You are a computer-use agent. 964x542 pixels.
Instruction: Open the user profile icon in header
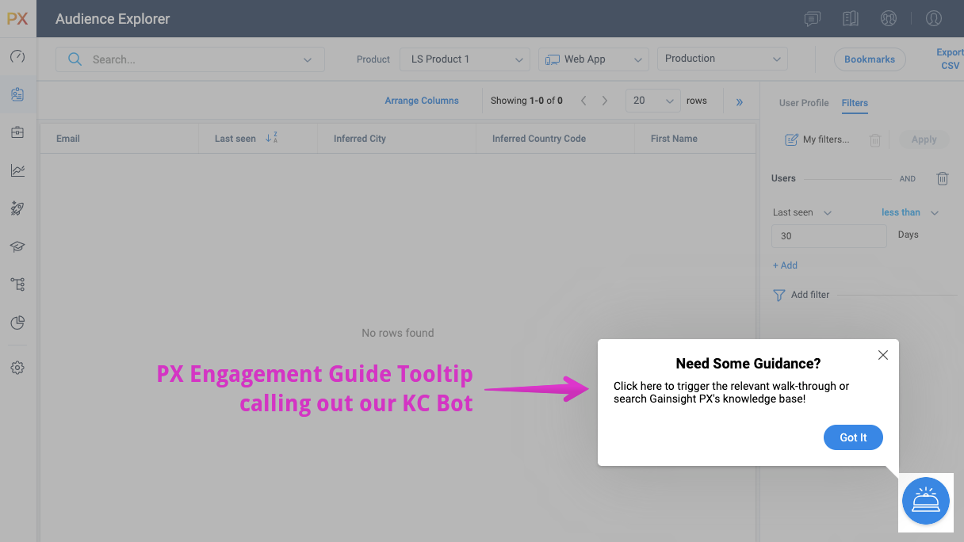934,19
